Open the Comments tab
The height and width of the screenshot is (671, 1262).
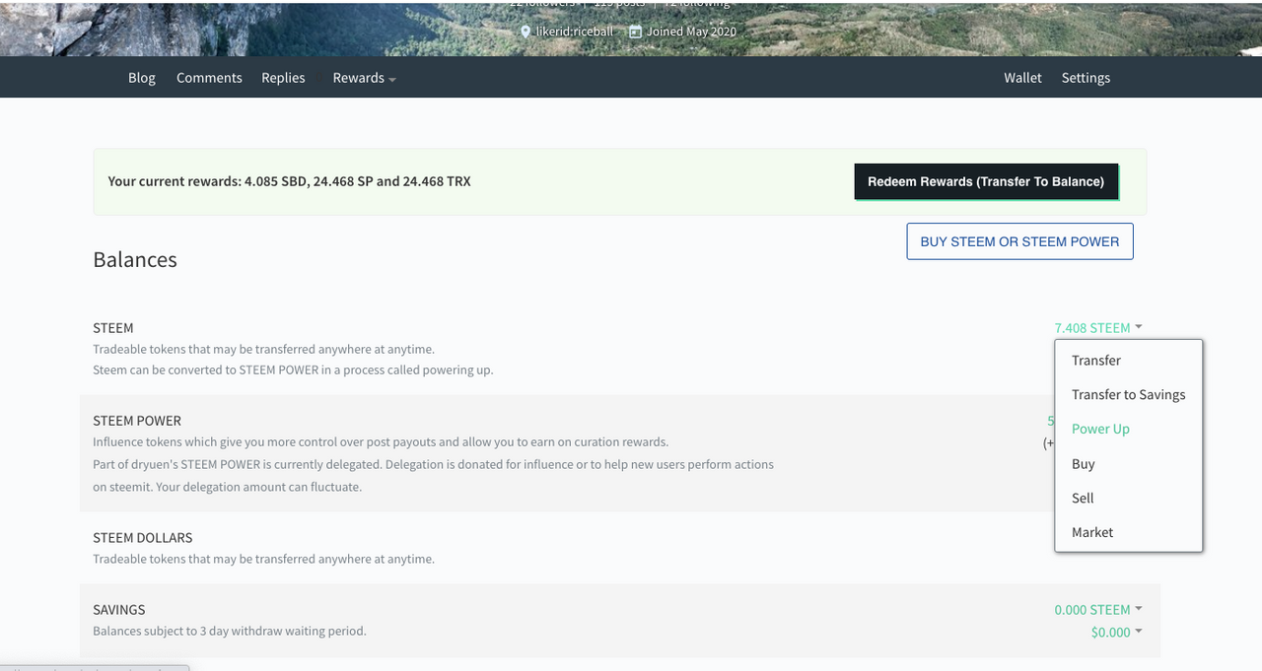(x=209, y=78)
